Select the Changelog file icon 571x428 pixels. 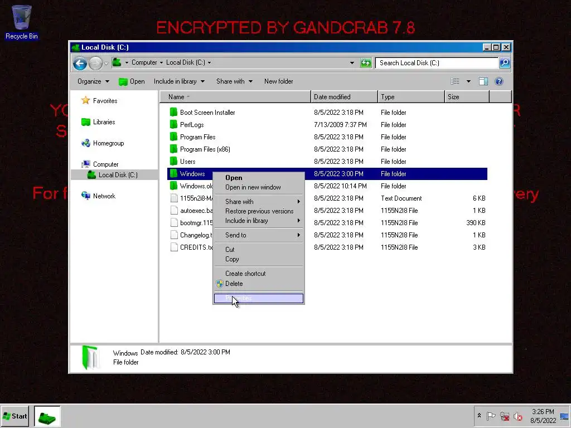pos(174,235)
